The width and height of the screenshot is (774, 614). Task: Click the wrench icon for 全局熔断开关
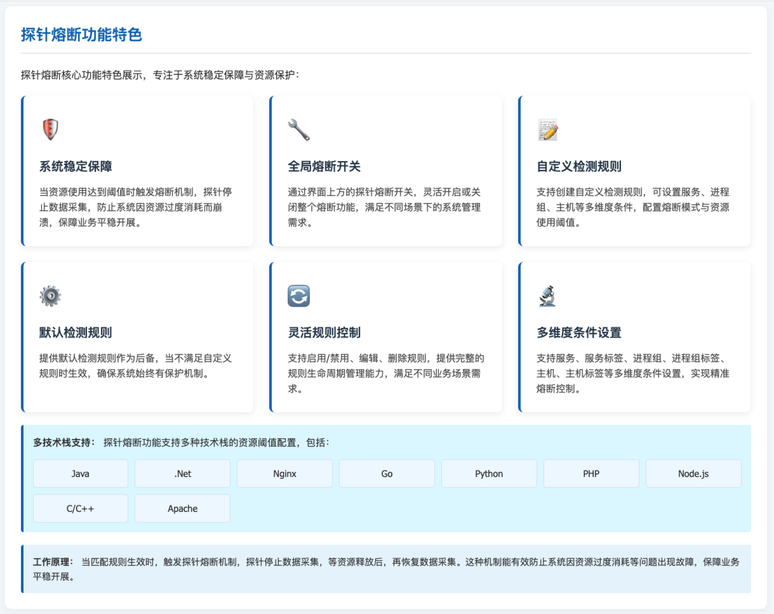[298, 129]
